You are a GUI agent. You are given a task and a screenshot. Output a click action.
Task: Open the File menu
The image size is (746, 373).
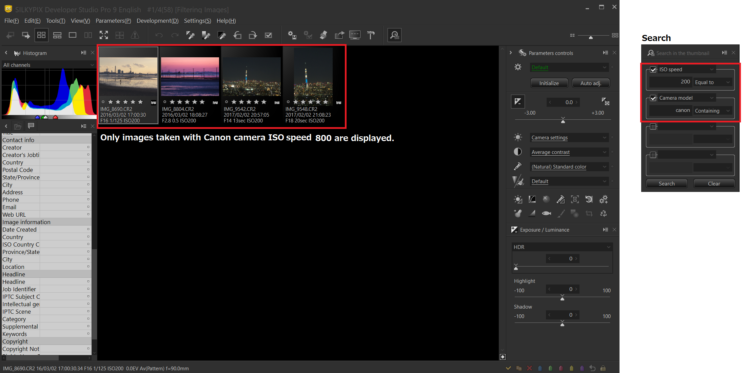[x=12, y=21]
